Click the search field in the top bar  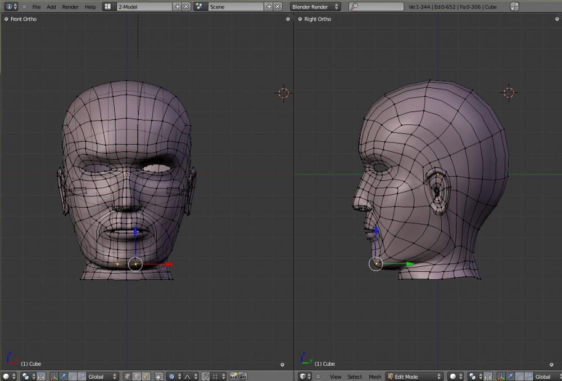pos(375,7)
